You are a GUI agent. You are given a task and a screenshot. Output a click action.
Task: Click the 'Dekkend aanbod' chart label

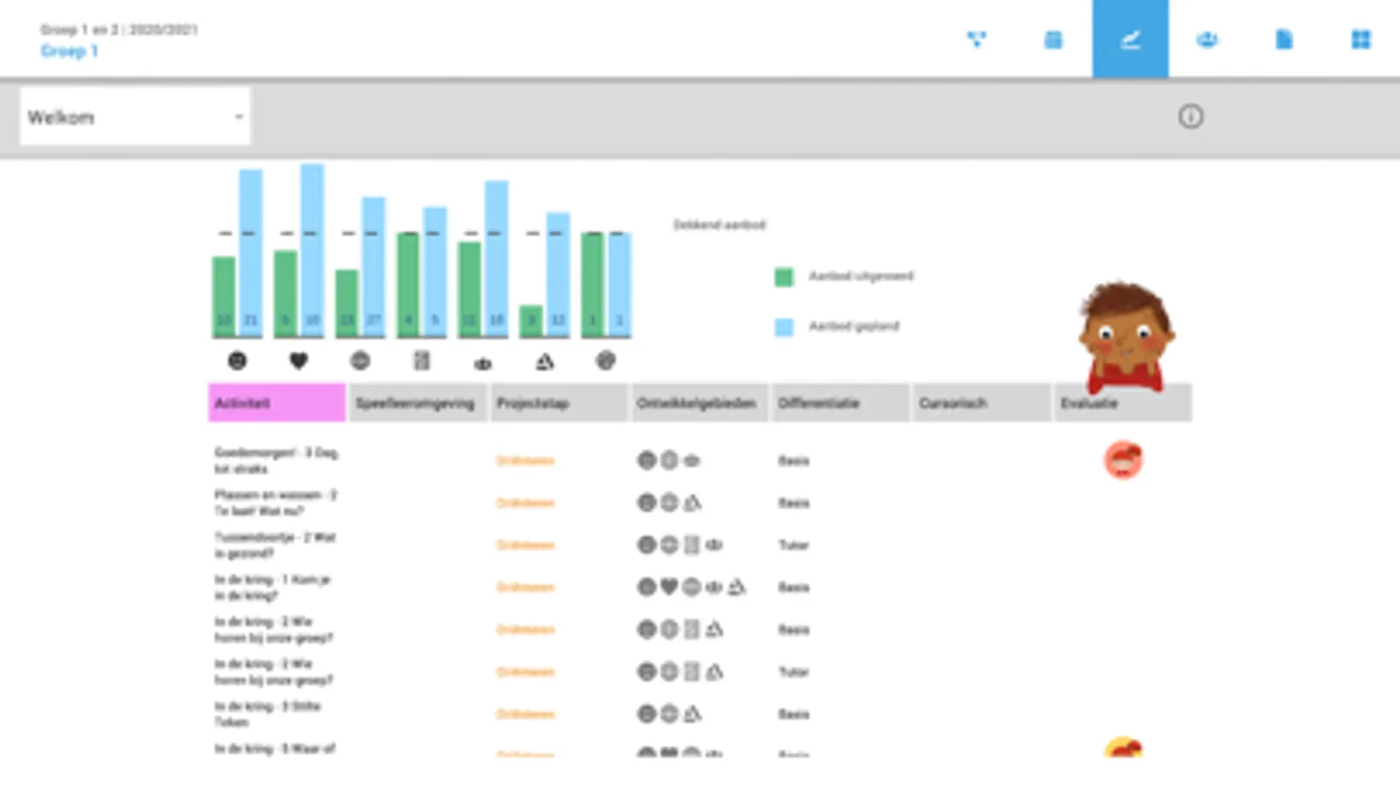(x=719, y=225)
